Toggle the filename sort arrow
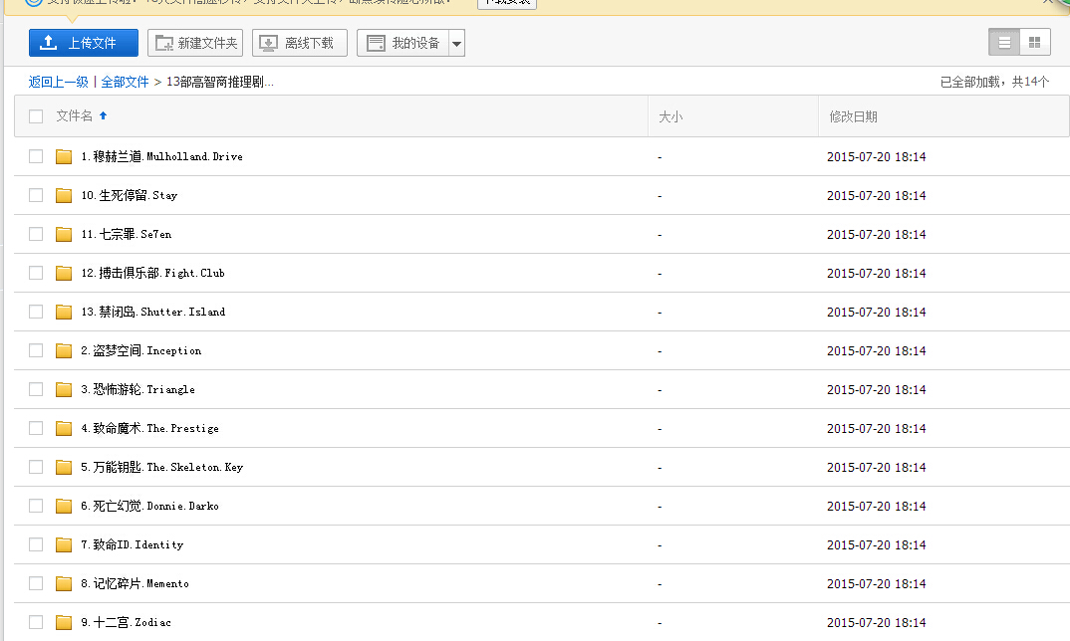Image resolution: width=1070 pixels, height=641 pixels. [103, 115]
